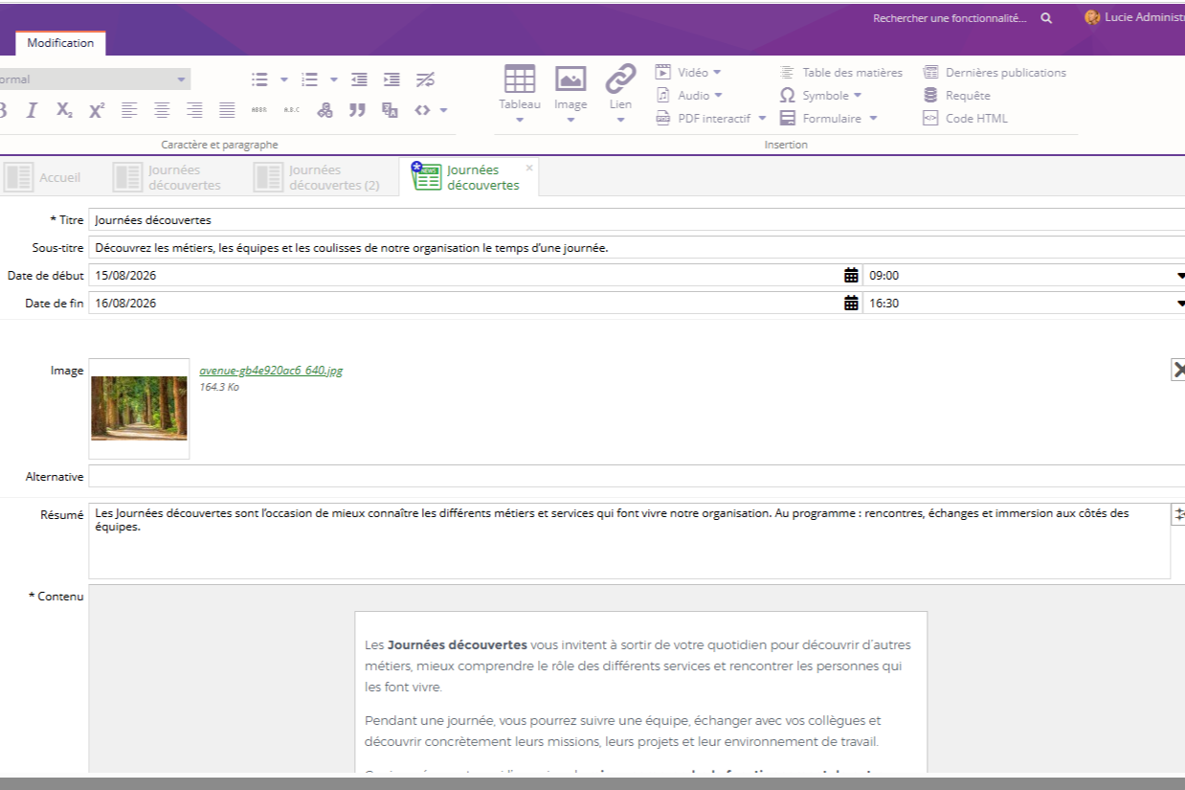
Task: Expand the bulleted list style arrow
Action: 285,79
